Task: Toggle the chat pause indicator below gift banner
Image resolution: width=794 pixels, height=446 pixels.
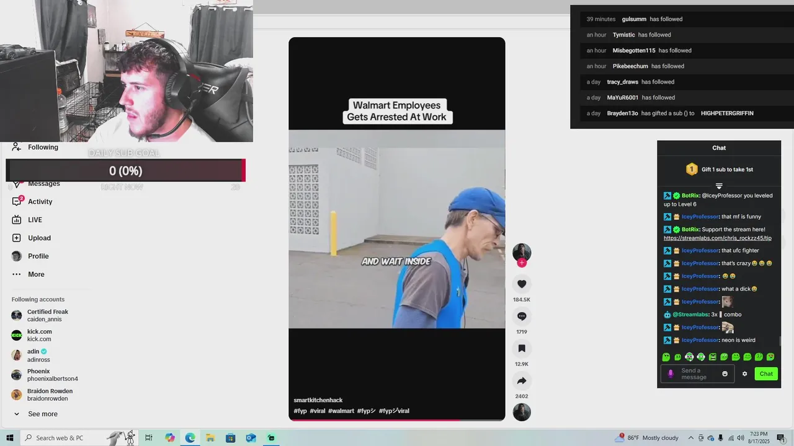Action: (719, 186)
